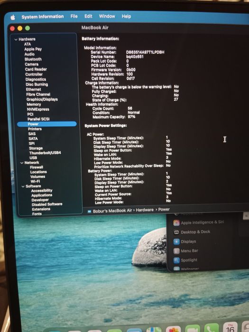This screenshot has height=332, width=249.
Task: Collapse the Hardware section chevron
Action: 16,39
